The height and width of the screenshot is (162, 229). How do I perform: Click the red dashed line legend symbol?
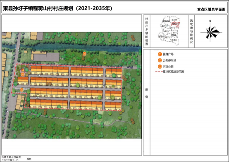coord(159,72)
